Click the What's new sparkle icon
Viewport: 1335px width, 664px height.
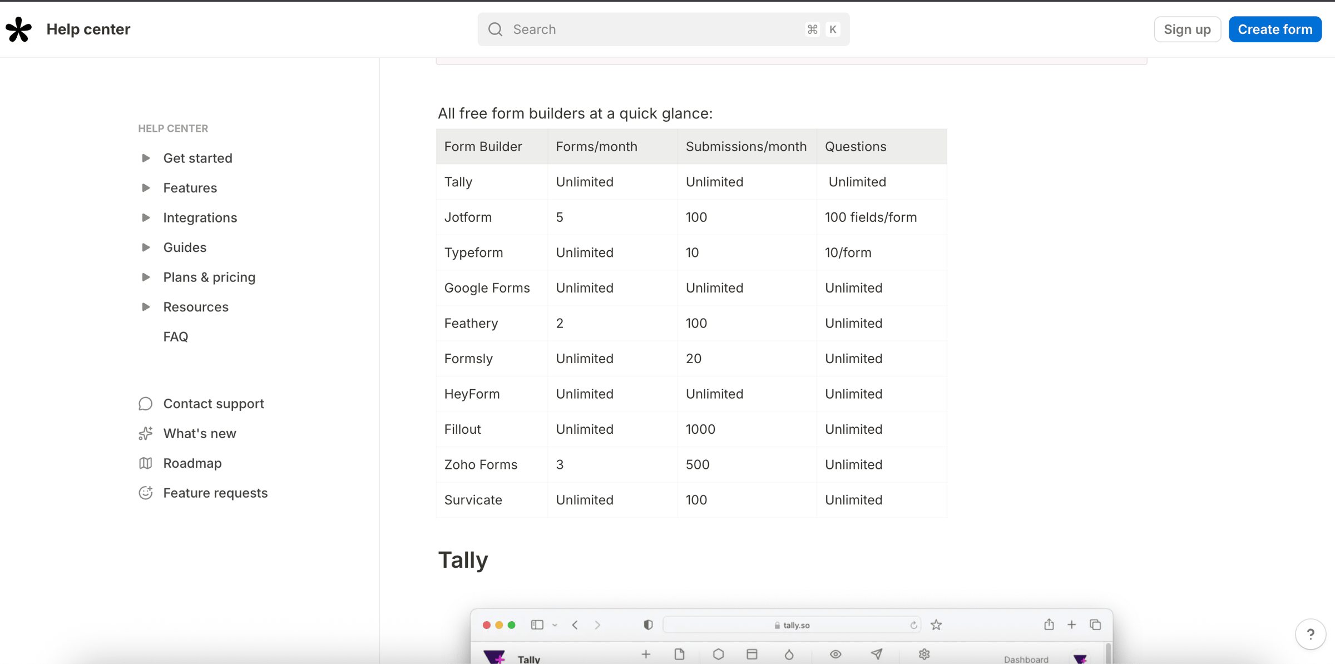point(145,433)
